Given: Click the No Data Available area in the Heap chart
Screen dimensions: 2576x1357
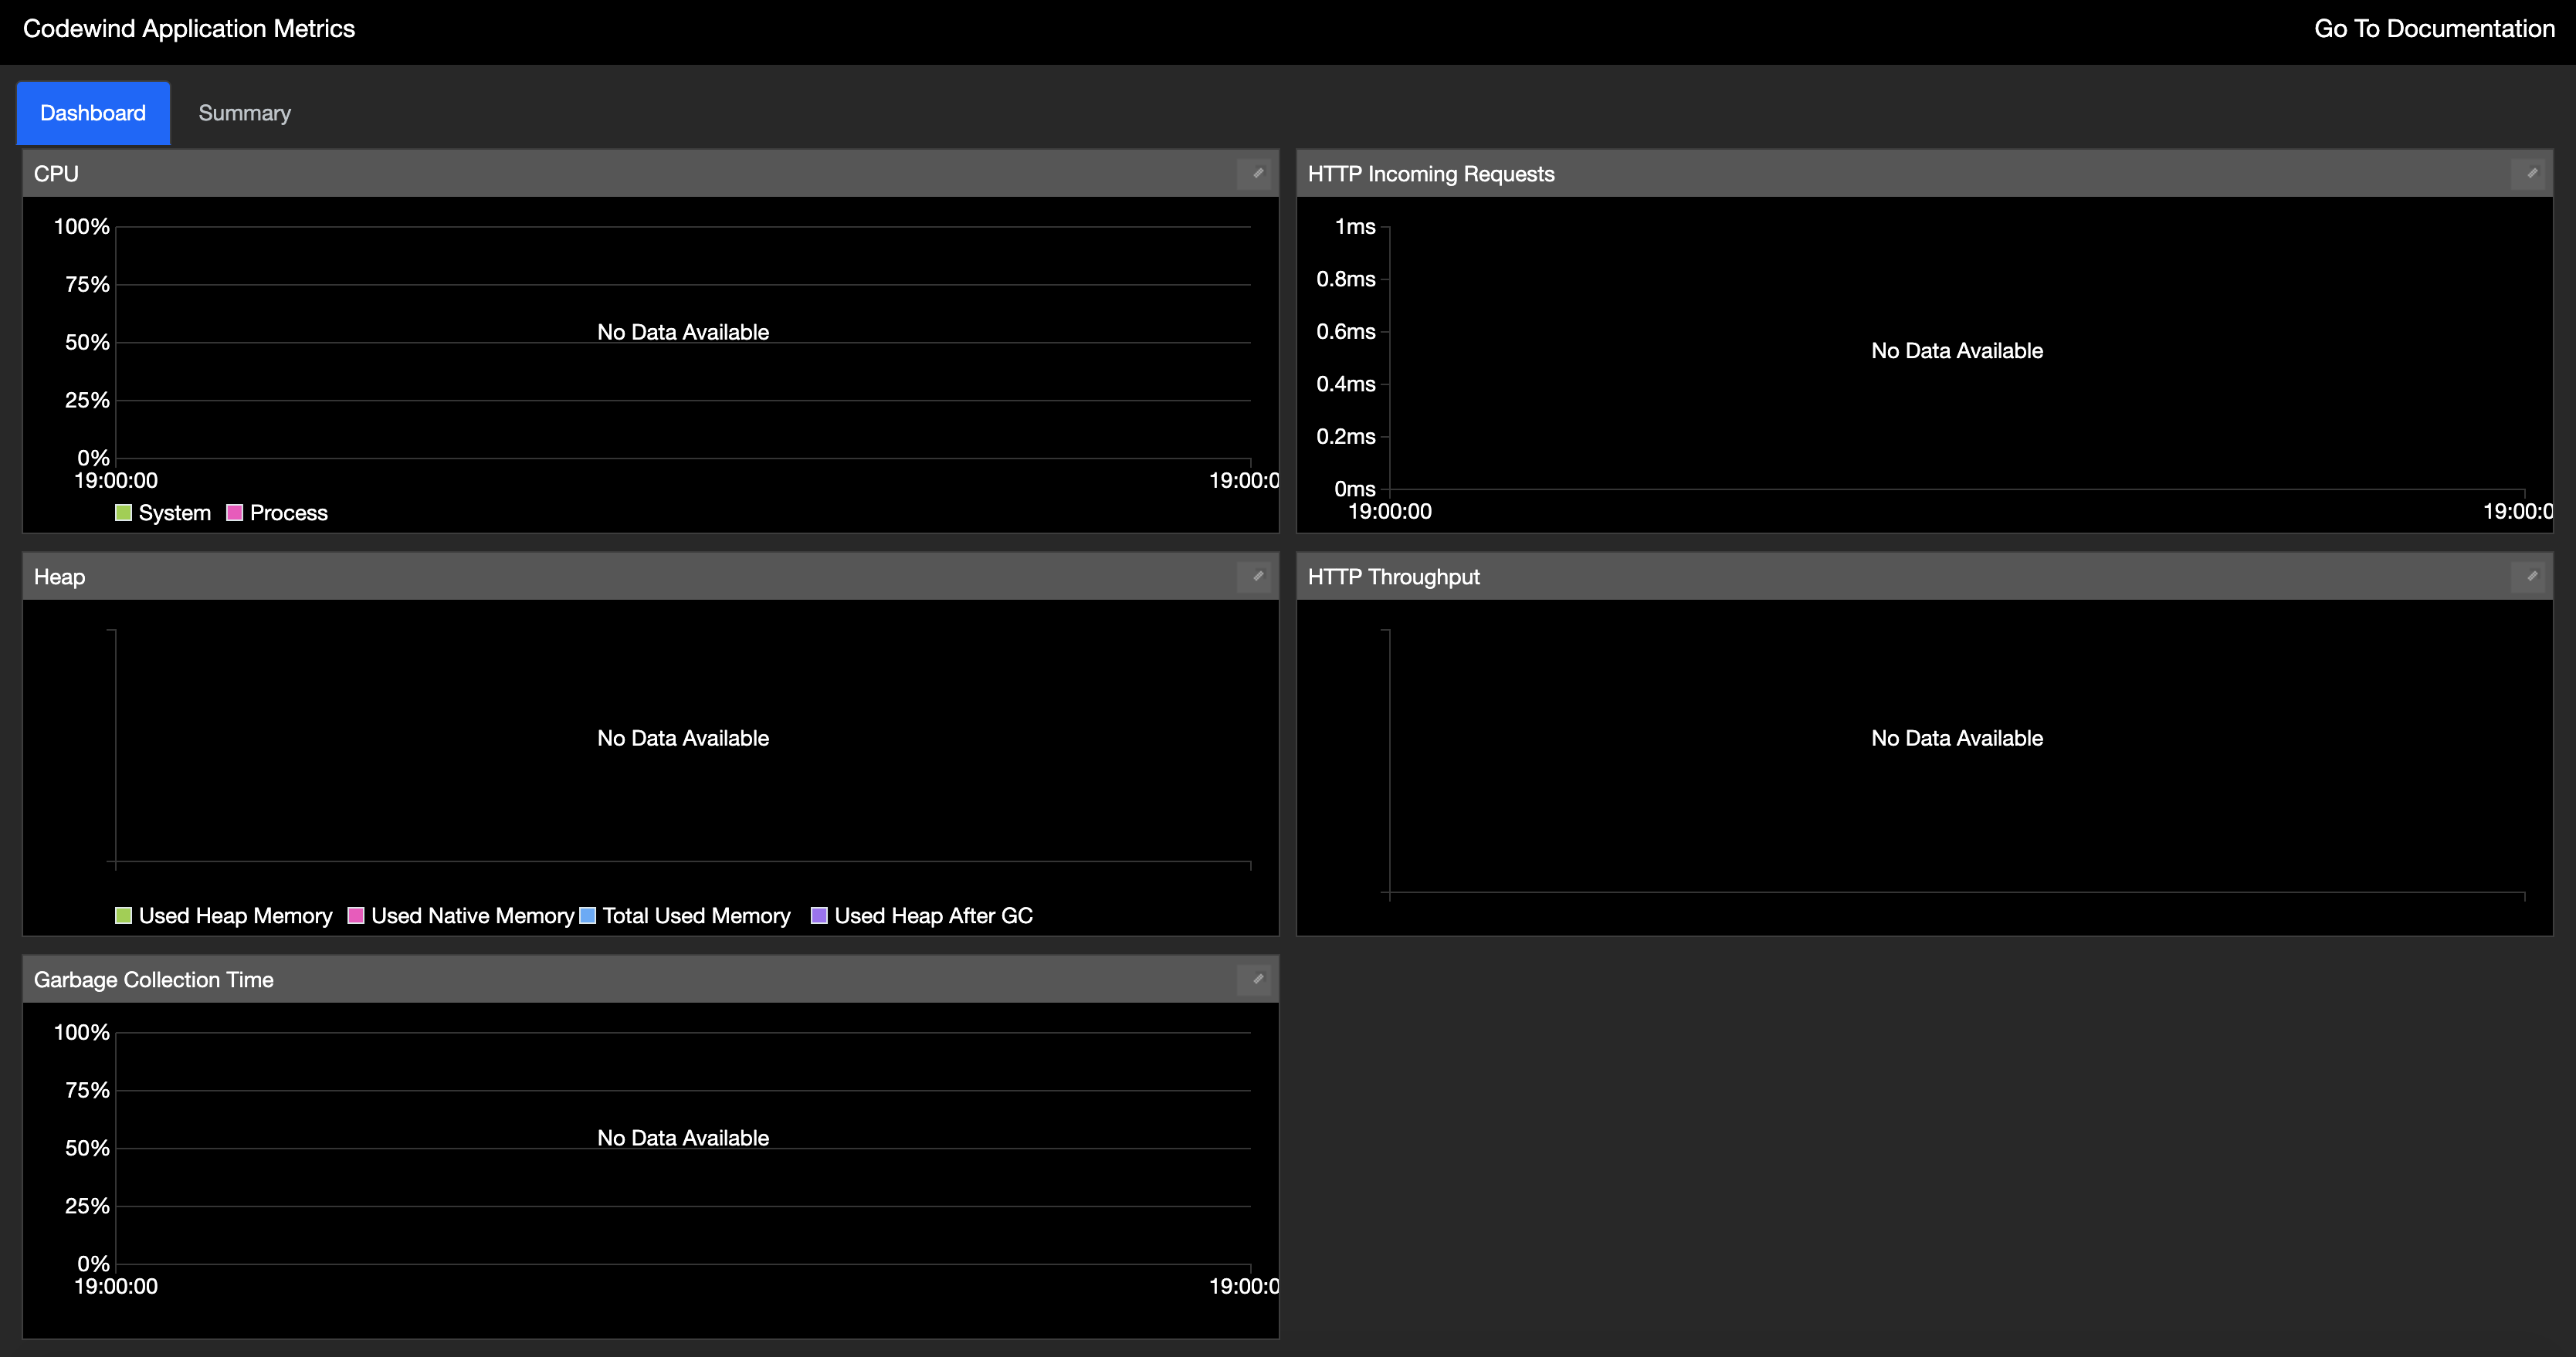Looking at the screenshot, I should tap(683, 738).
